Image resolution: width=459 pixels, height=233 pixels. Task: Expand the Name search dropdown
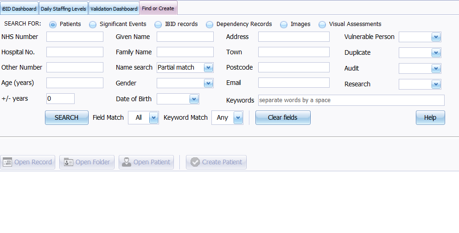208,68
